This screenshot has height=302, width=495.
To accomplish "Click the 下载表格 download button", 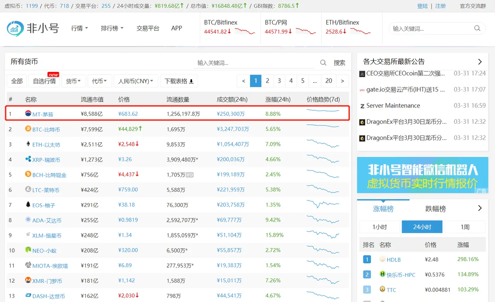I will [179, 81].
